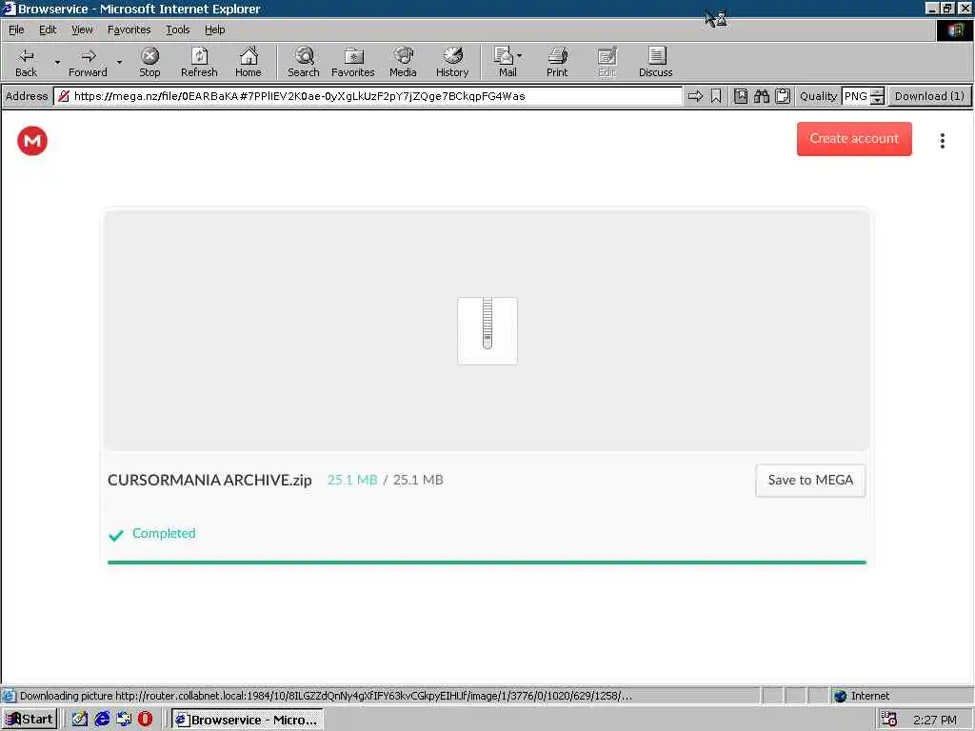Open the Favorites toolbar button

click(x=352, y=62)
